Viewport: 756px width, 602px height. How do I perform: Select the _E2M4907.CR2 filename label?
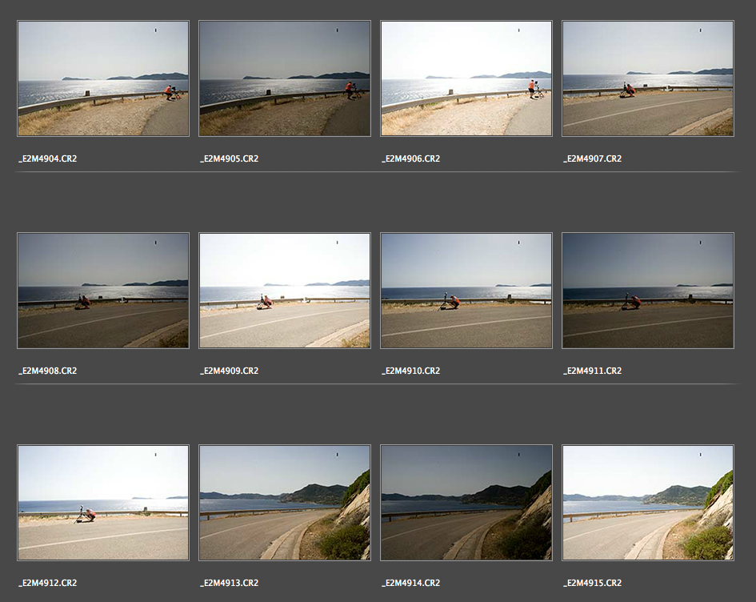pyautogui.click(x=593, y=159)
